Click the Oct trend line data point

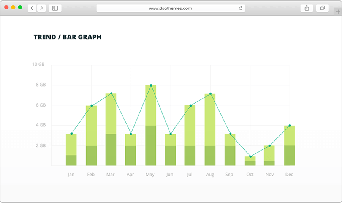point(250,157)
